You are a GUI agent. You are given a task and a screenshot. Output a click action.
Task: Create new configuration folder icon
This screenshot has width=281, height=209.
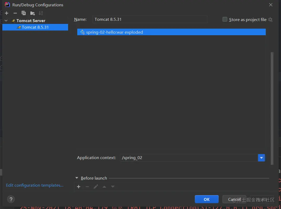click(x=32, y=13)
